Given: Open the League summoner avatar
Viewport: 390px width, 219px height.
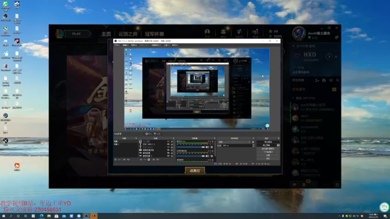Looking at the screenshot, I should coord(299,34).
